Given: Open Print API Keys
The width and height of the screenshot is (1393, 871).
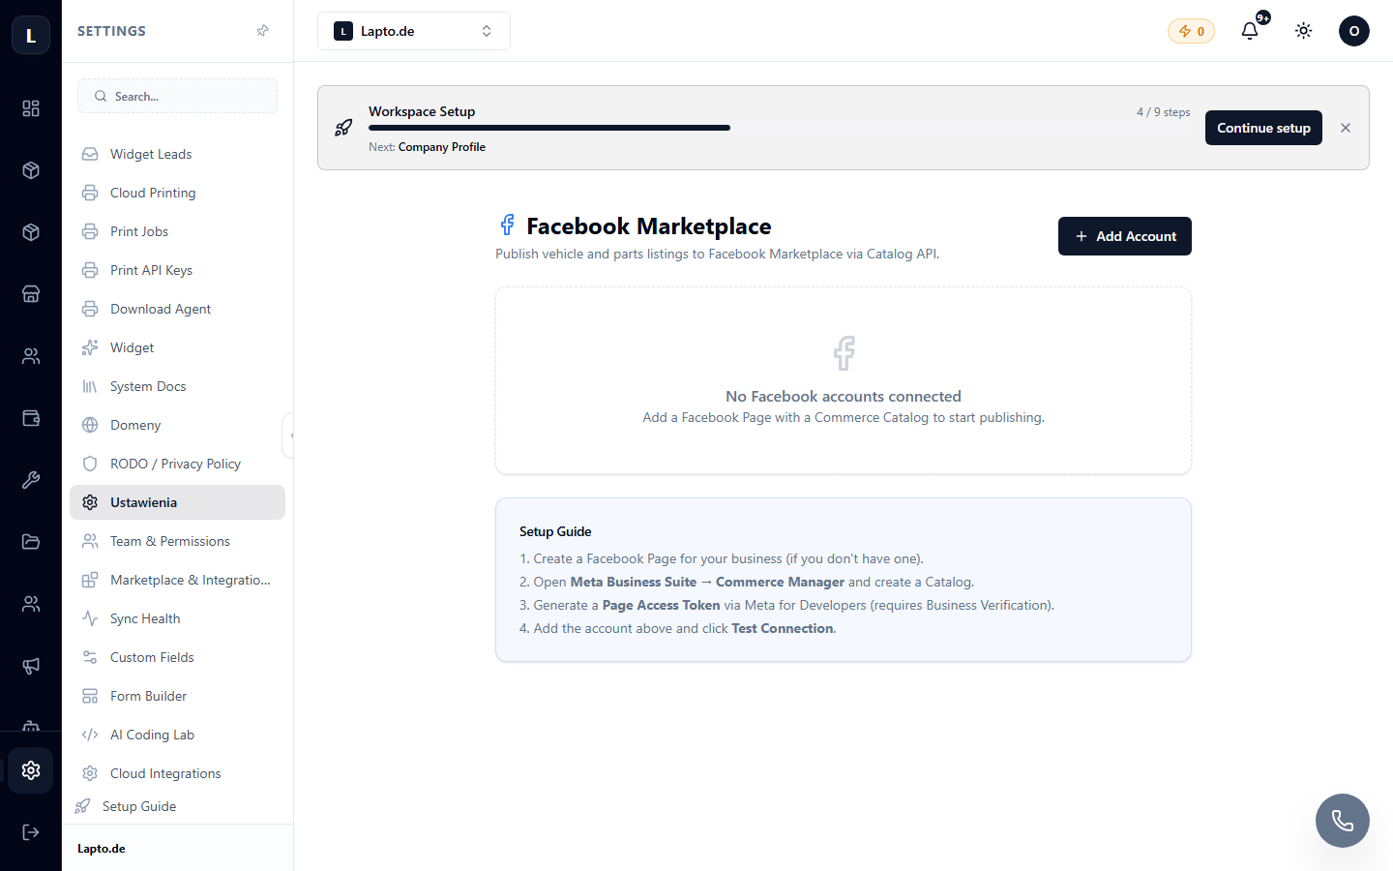Looking at the screenshot, I should 177,270.
